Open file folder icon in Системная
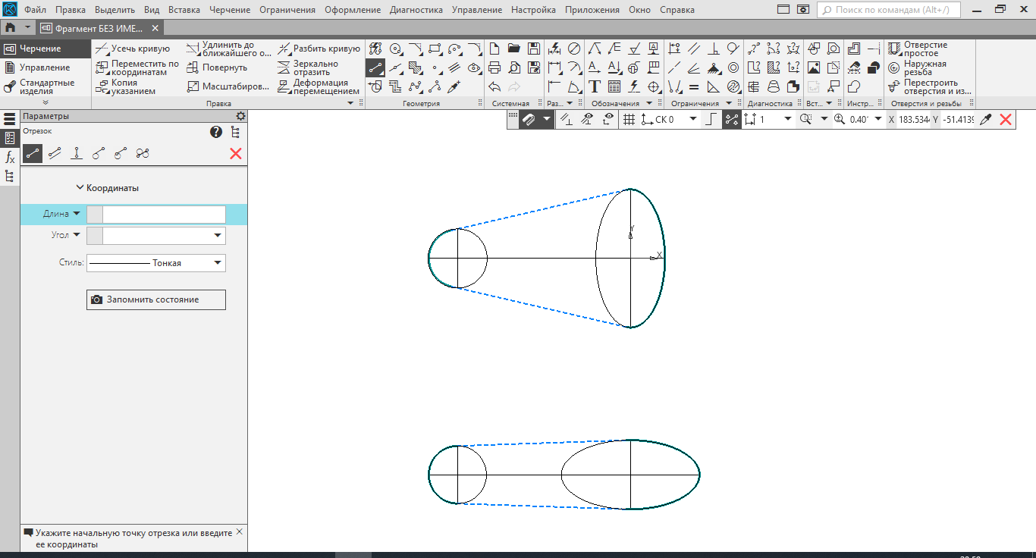Viewport: 1036px width, 558px height. click(x=514, y=49)
